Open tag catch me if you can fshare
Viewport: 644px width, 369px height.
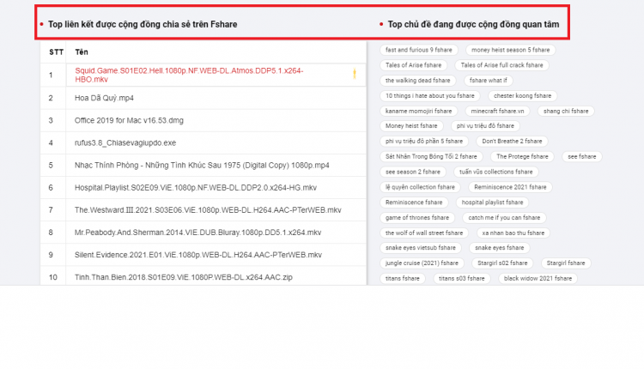tap(504, 218)
